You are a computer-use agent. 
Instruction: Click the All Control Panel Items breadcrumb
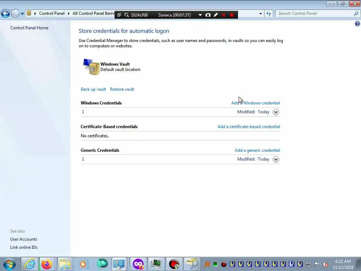93,13
